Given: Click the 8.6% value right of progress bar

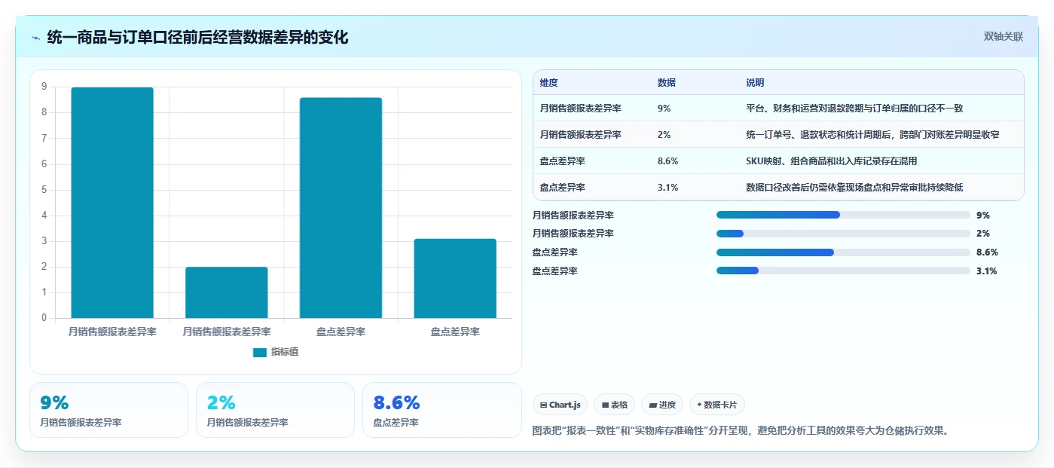Looking at the screenshot, I should pyautogui.click(x=987, y=252).
